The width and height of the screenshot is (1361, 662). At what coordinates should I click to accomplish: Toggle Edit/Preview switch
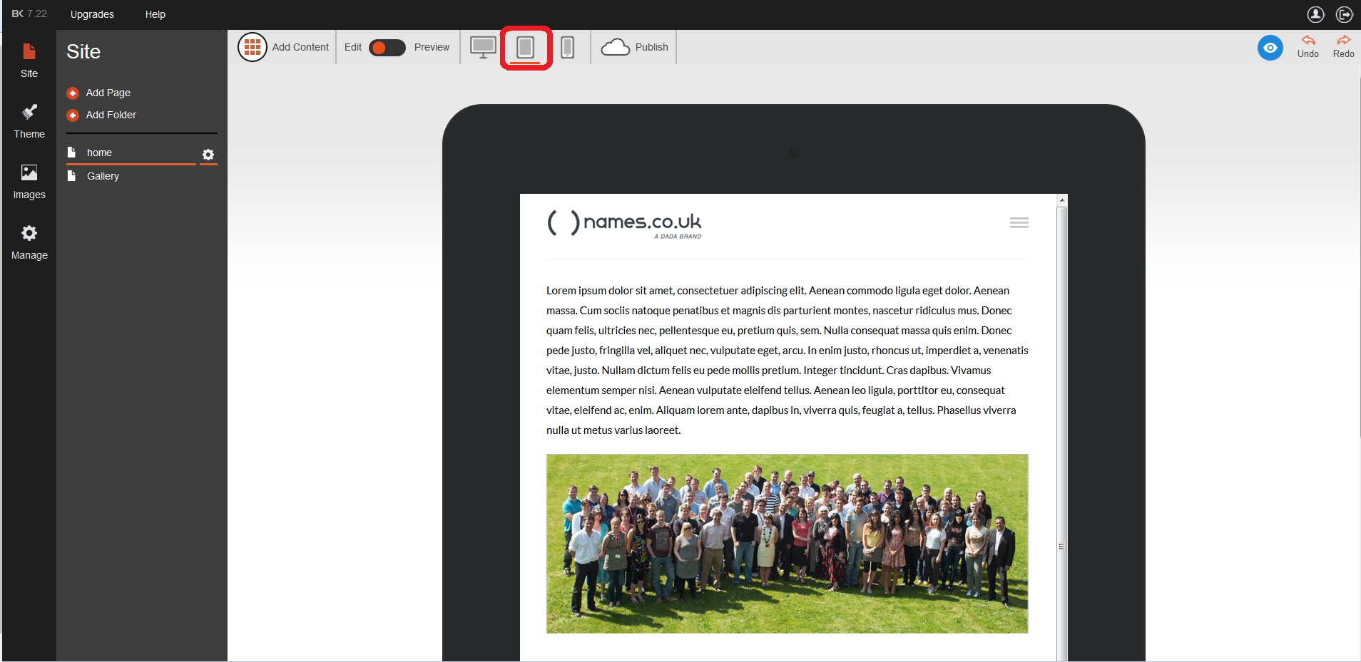point(387,47)
